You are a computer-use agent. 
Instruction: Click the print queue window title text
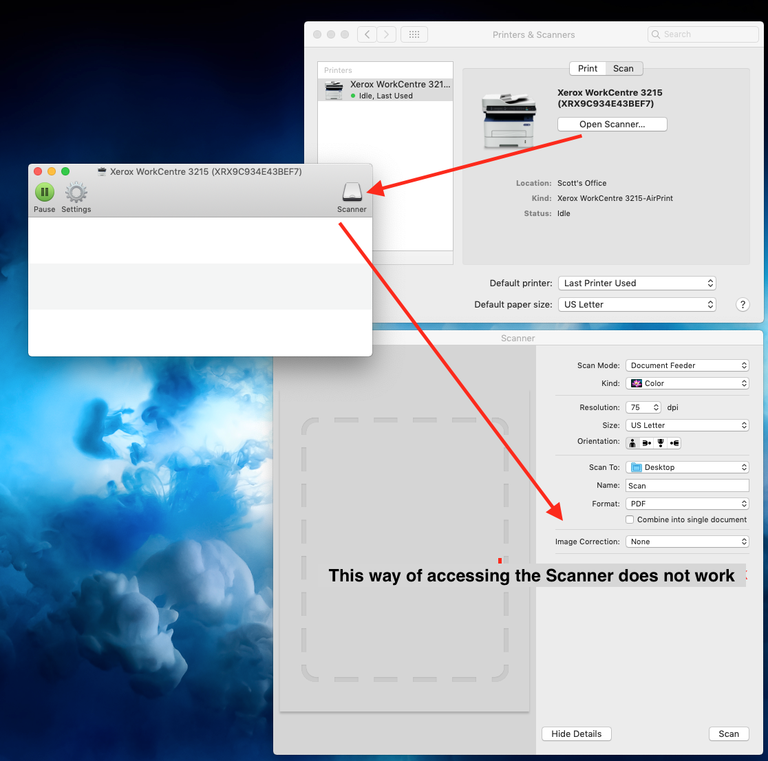206,171
